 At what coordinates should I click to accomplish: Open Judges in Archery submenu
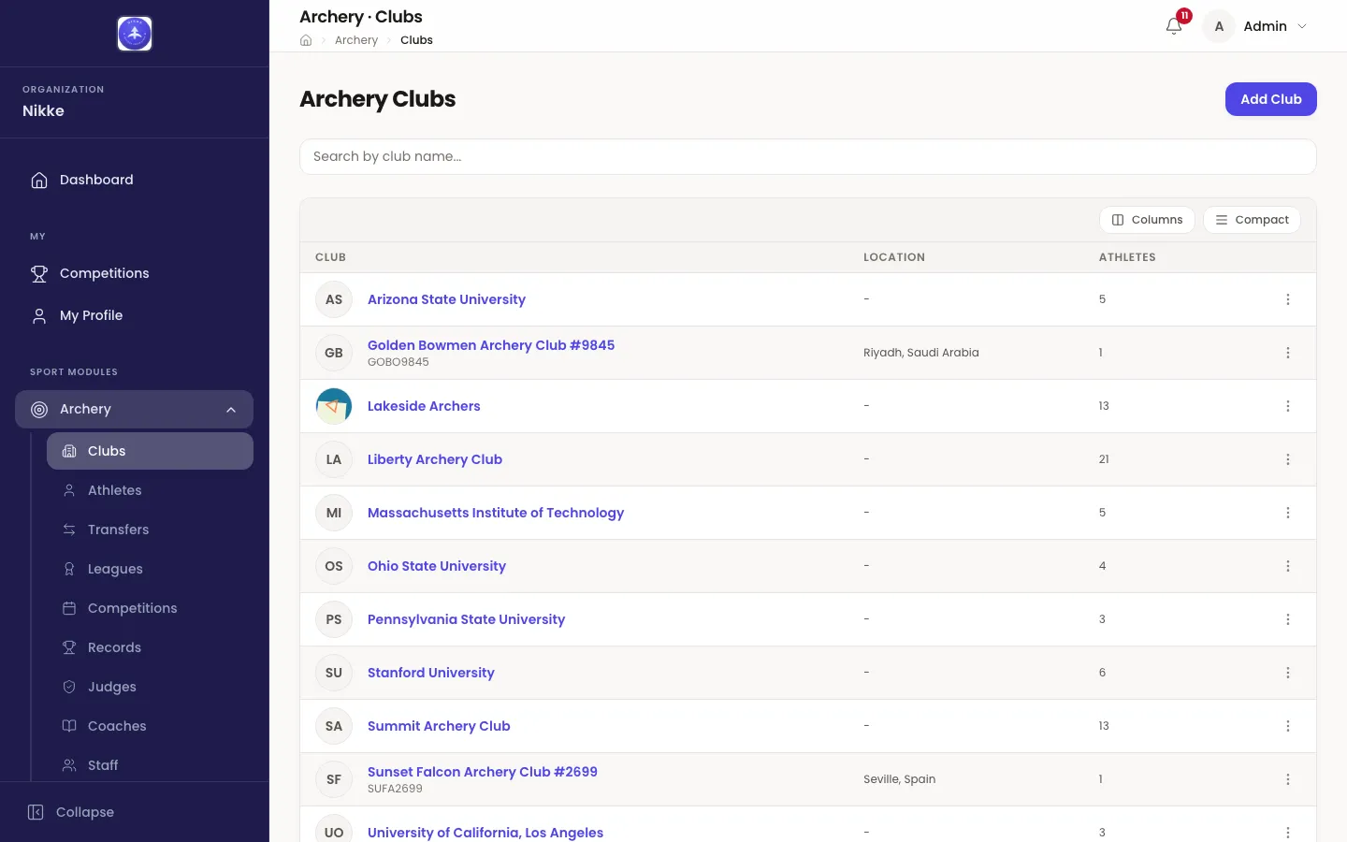click(150, 687)
